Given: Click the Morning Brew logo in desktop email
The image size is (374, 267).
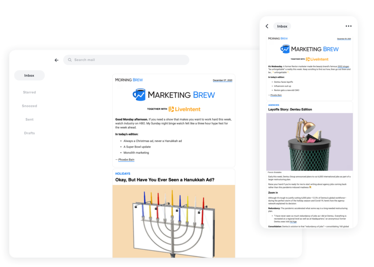Looking at the screenshot, I should [129, 80].
